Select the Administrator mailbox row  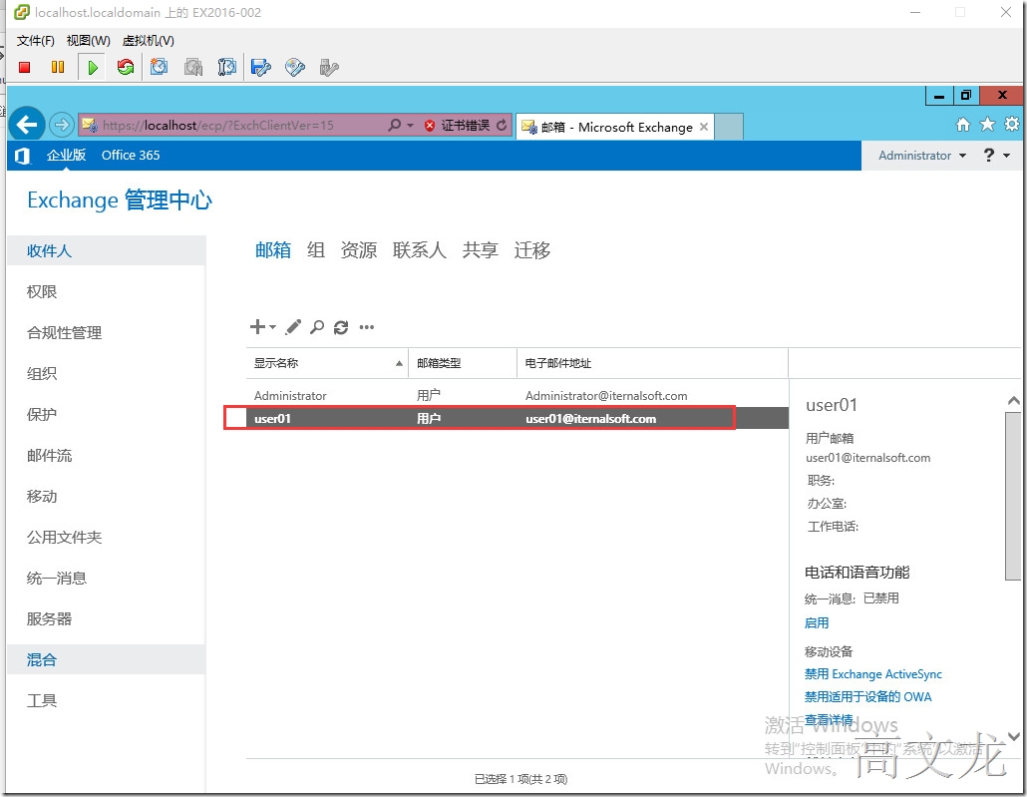coord(517,396)
